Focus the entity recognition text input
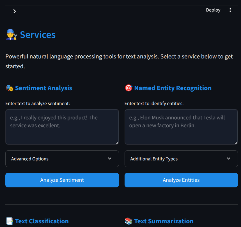The image size is (241, 227). click(x=181, y=127)
